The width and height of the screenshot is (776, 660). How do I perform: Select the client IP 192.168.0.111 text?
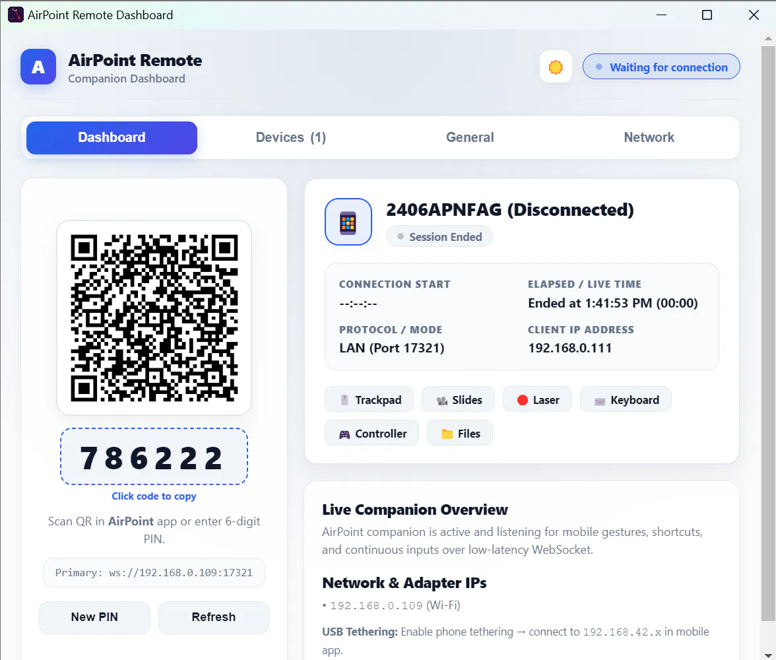pyautogui.click(x=569, y=348)
